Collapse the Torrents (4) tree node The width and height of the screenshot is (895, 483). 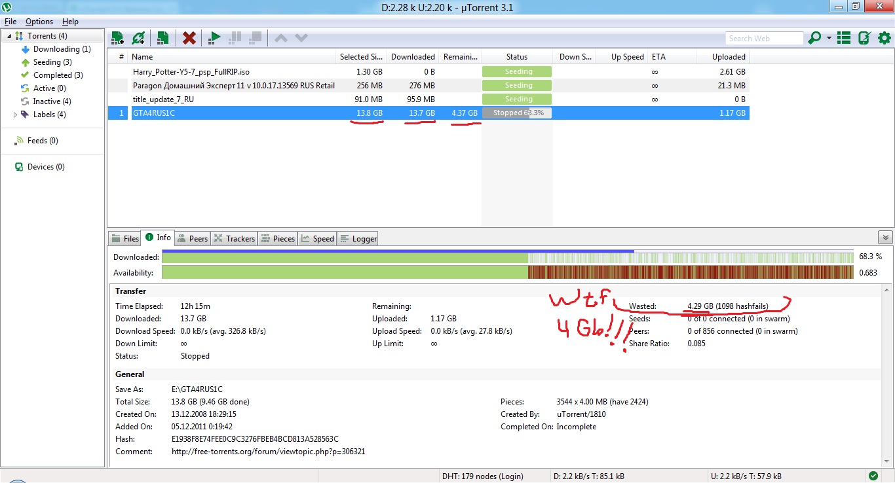coord(9,36)
